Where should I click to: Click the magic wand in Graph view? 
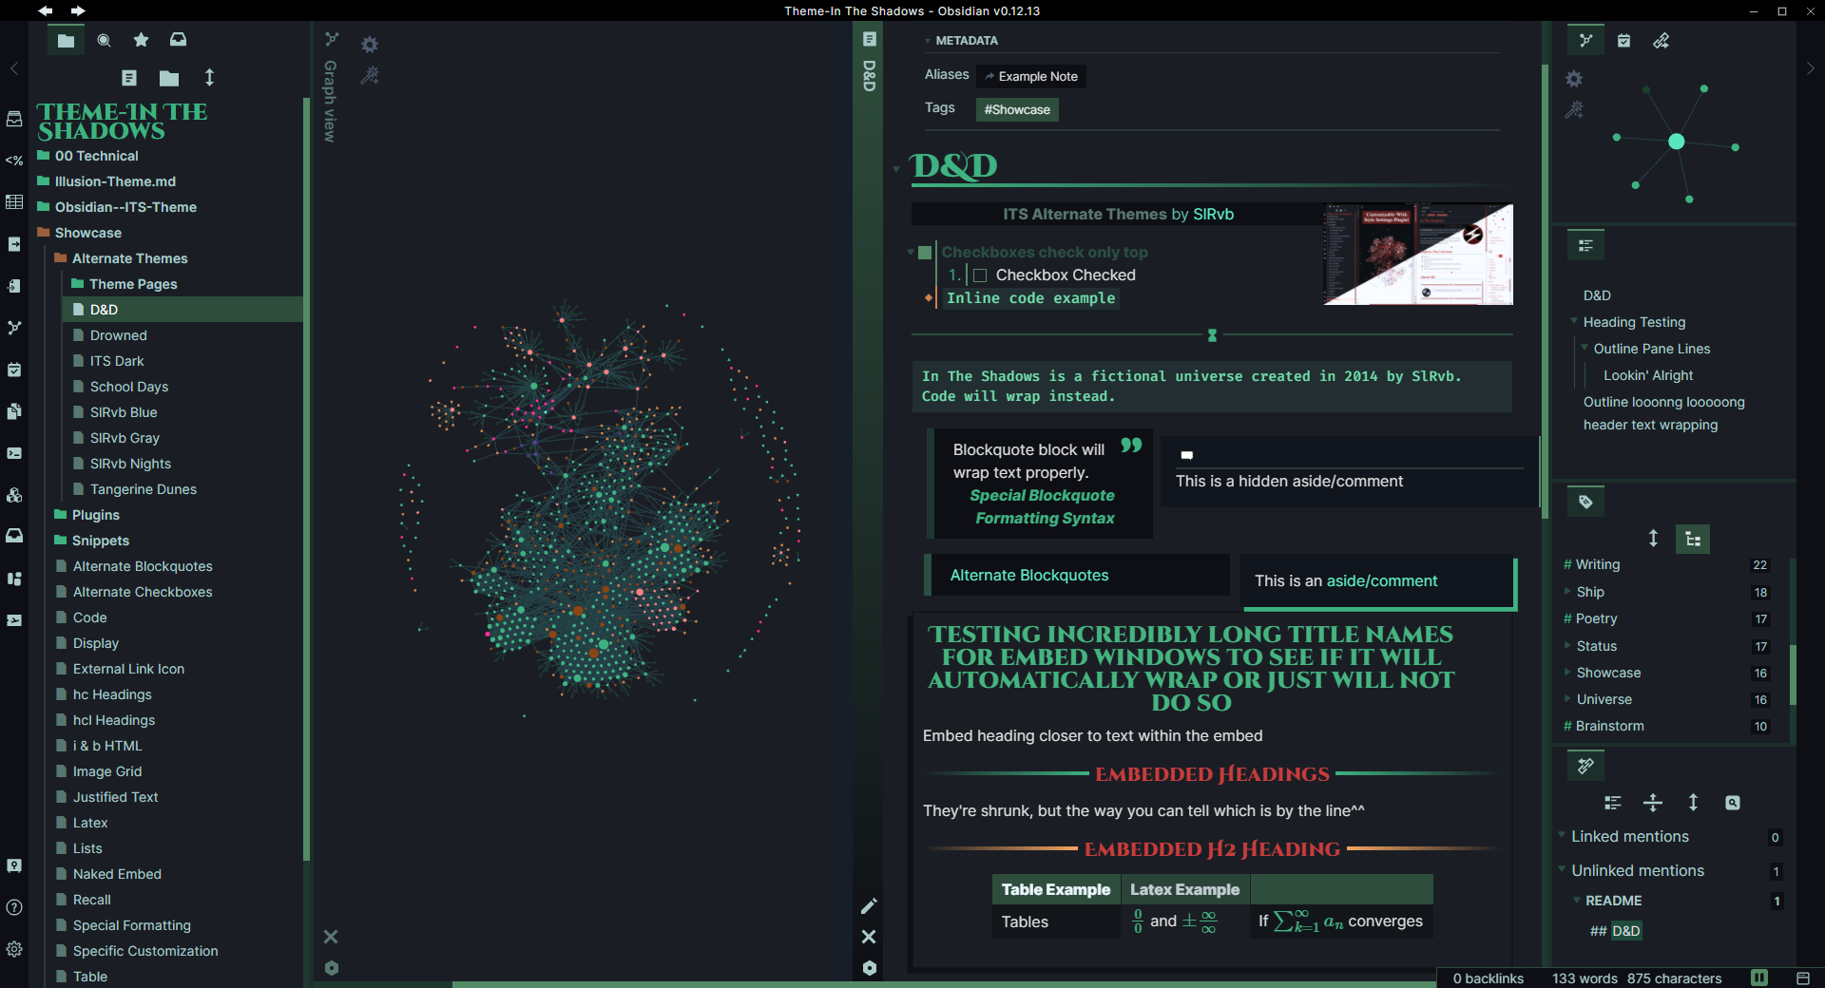pyautogui.click(x=370, y=75)
